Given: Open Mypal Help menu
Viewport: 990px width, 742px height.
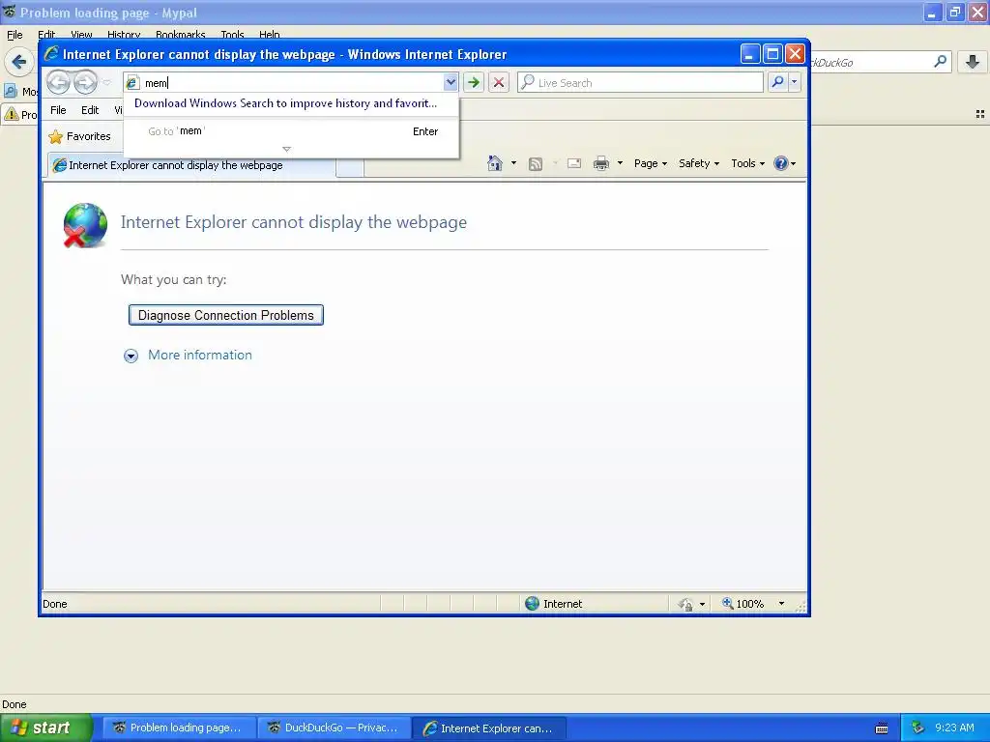Looking at the screenshot, I should [x=269, y=34].
